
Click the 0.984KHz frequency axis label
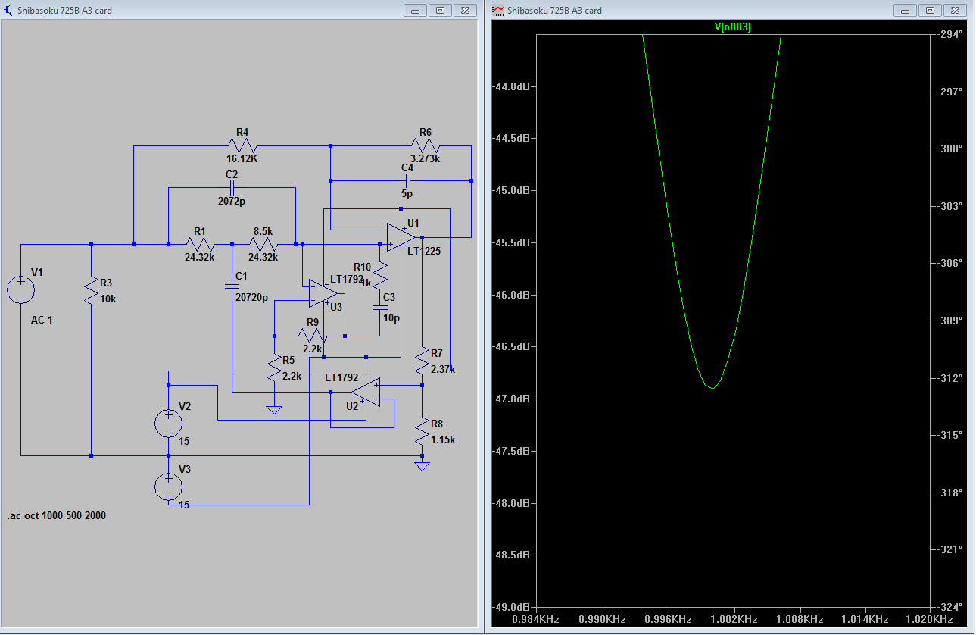[535, 619]
